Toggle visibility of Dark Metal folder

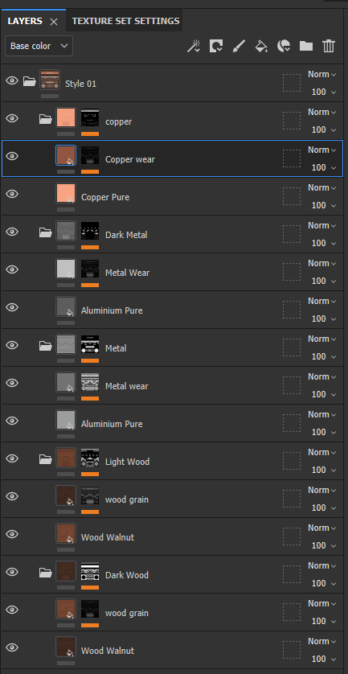[12, 232]
